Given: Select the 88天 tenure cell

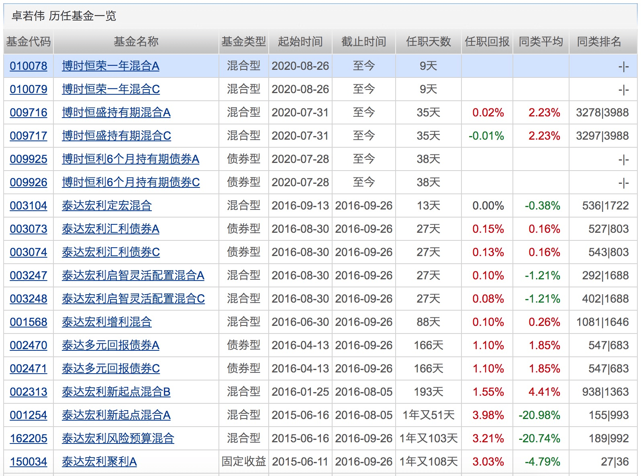Looking at the screenshot, I should [x=429, y=322].
